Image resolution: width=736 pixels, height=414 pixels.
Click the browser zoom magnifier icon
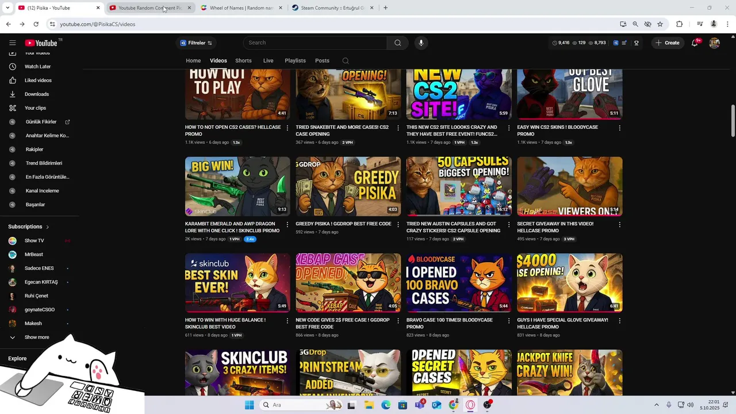coord(635,24)
